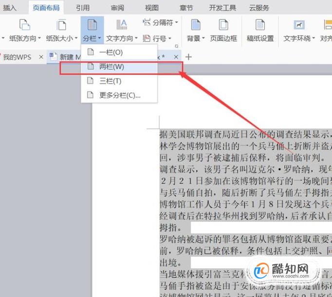The height and width of the screenshot is (297, 332).
Task: Click the line numbers (行号) icon
Action: pyautogui.click(x=147, y=38)
